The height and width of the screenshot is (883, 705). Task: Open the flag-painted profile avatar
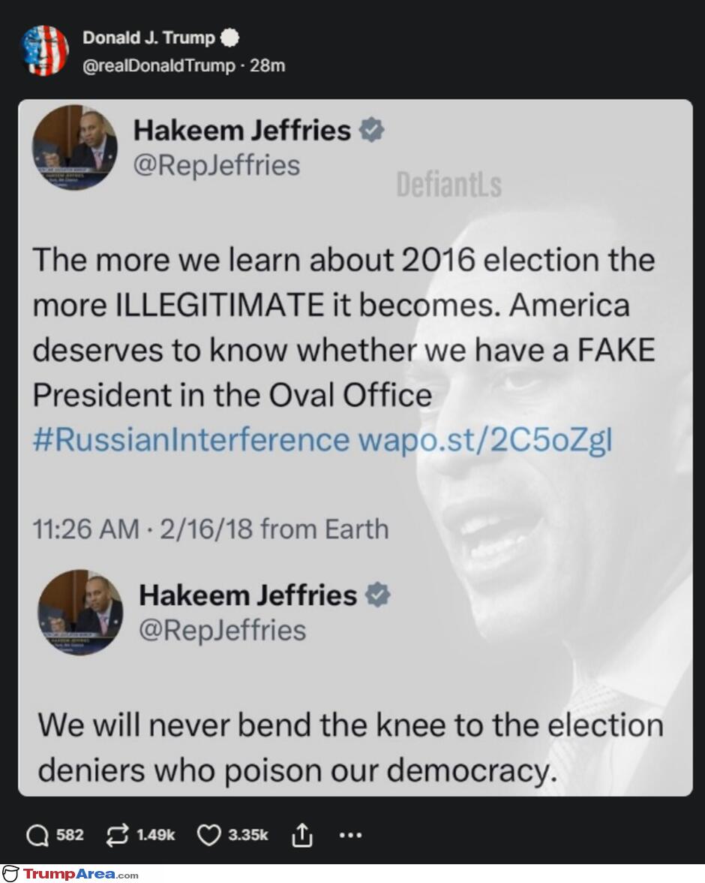(x=45, y=50)
